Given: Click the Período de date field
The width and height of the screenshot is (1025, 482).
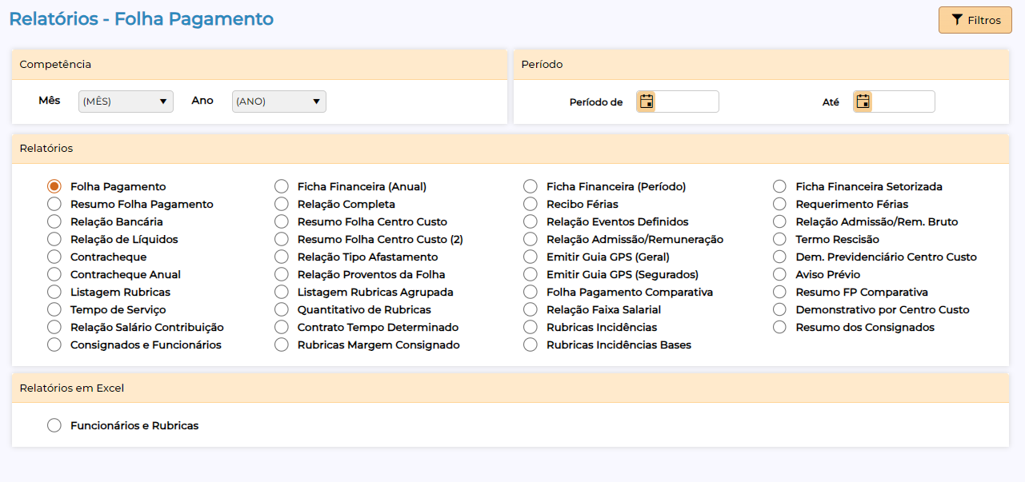Looking at the screenshot, I should (687, 102).
